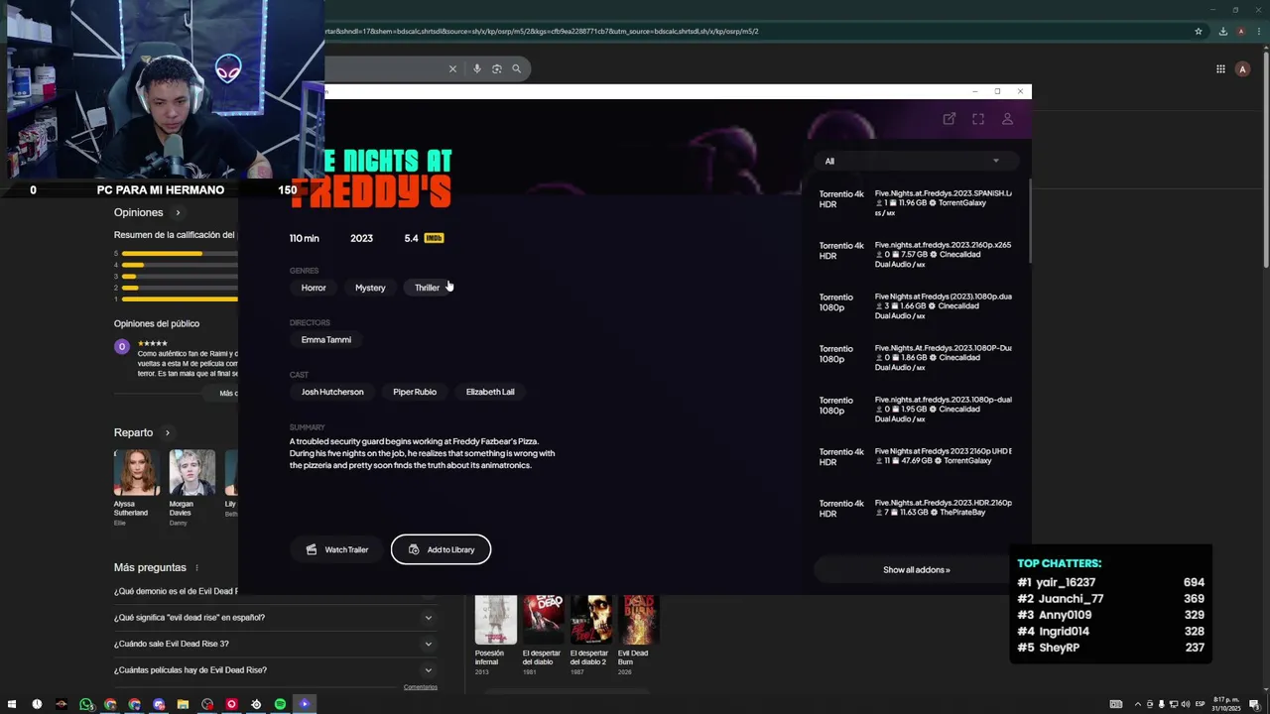1270x714 pixels.
Task: Toggle fullscreen icon in Stremio header
Action: 978,119
